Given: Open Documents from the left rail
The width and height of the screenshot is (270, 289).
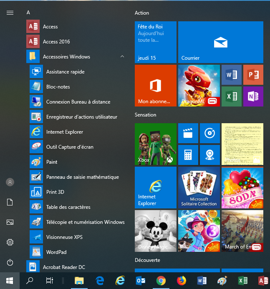Looking at the screenshot, I should tap(10, 202).
